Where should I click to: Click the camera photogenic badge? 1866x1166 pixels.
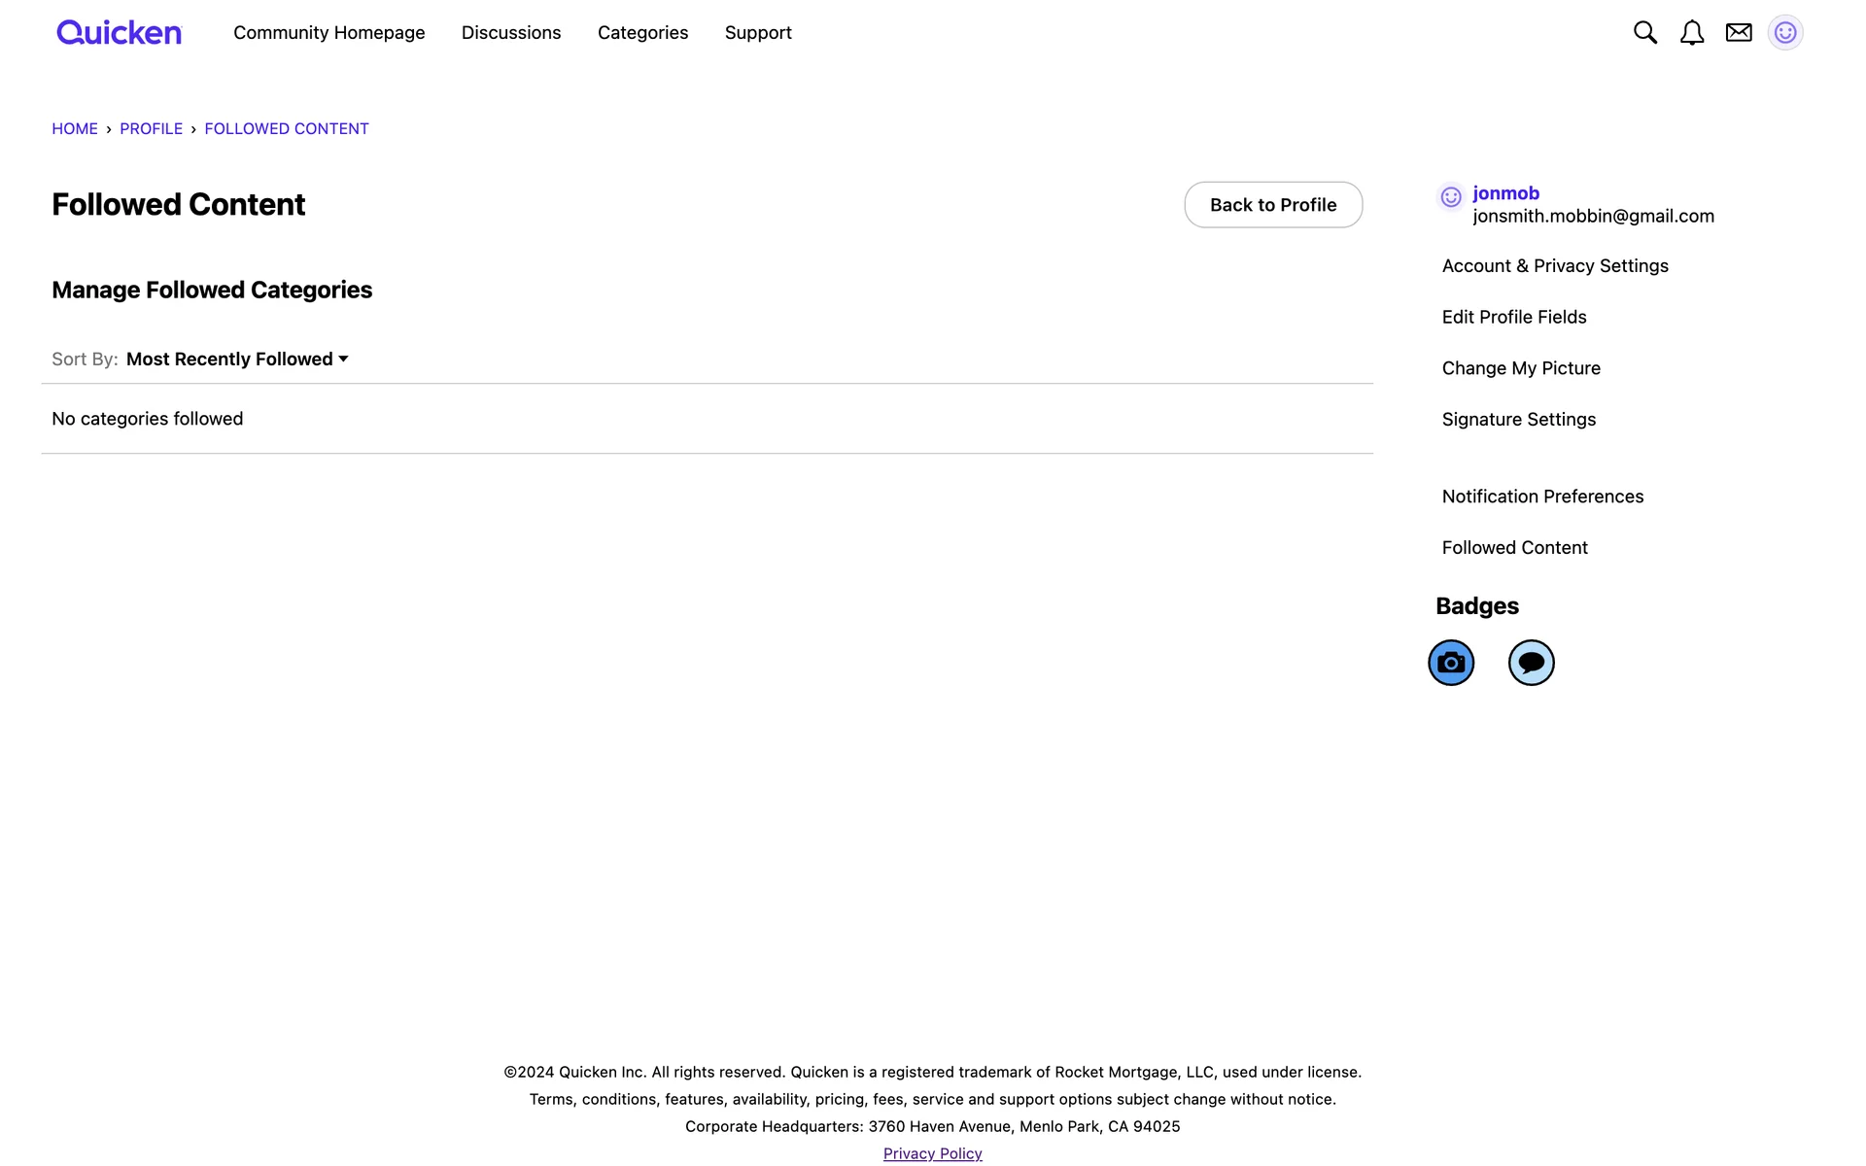click(x=1451, y=663)
